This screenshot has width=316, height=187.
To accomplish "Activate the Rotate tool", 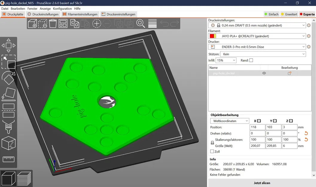I will pyautogui.click(x=9, y=78).
